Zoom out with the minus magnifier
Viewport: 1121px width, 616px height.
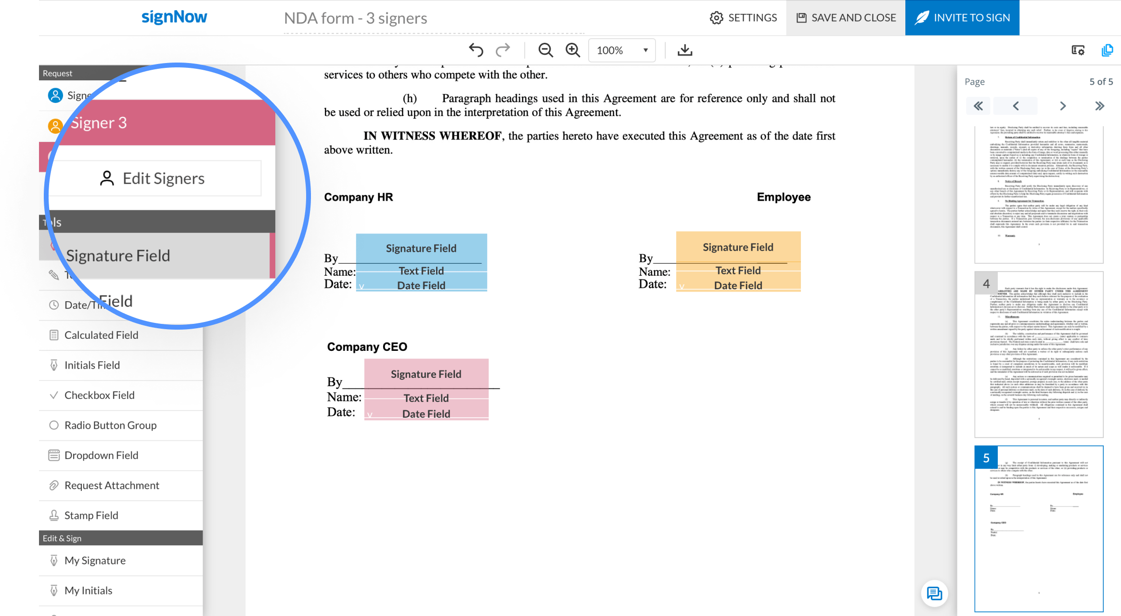[545, 50]
